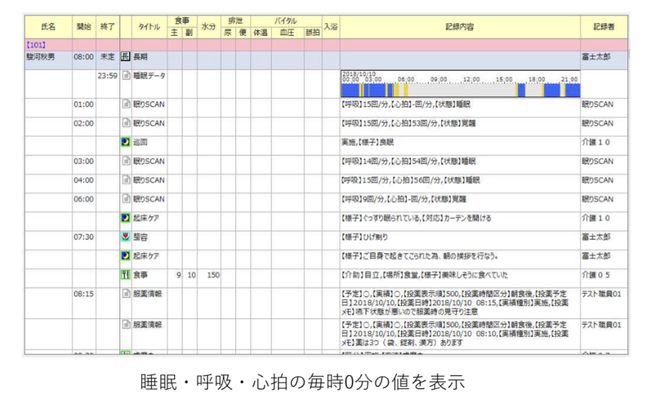The height and width of the screenshot is (408, 648).
Task: Select the 排泄 column header
Action: pos(235,22)
